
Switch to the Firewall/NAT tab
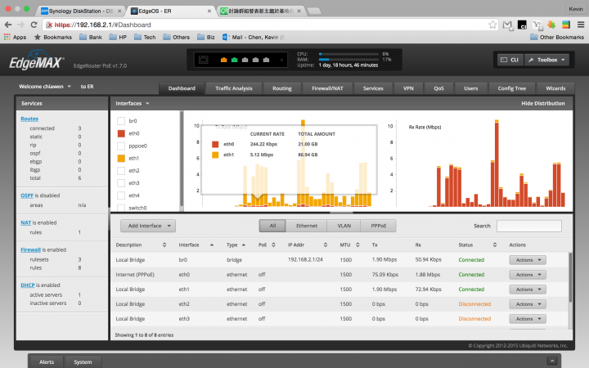[x=327, y=88]
